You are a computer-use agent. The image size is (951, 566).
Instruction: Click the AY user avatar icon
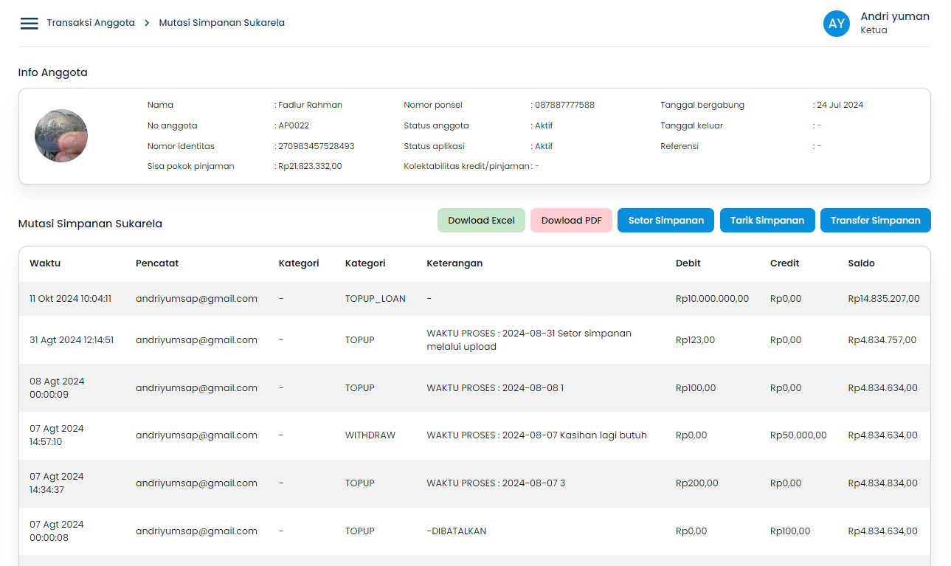click(x=836, y=24)
